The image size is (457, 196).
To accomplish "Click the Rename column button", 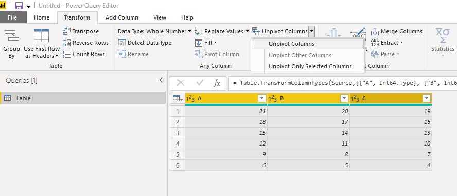I will point(133,54).
